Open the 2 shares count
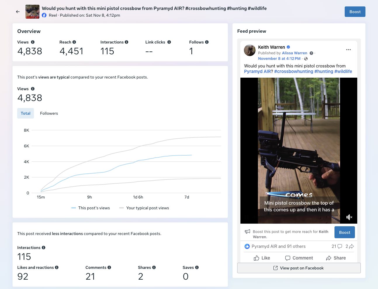The image size is (378, 289). coord(350,246)
